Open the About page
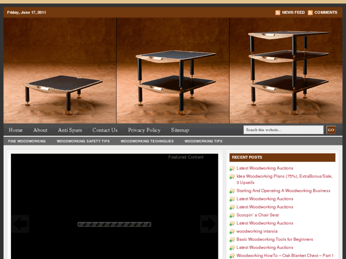The image size is (346, 259). click(x=40, y=130)
